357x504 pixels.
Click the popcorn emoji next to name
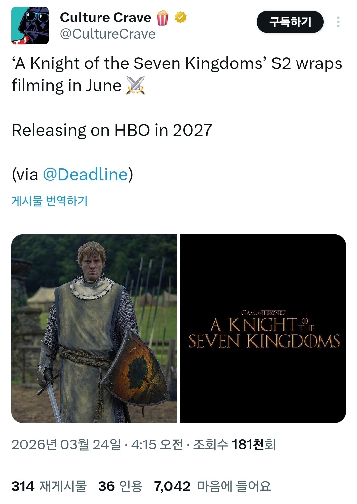[x=162, y=18]
